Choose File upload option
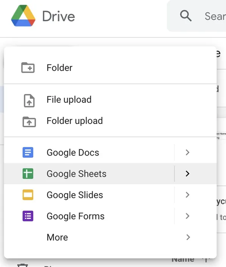226x267 pixels. pos(110,100)
